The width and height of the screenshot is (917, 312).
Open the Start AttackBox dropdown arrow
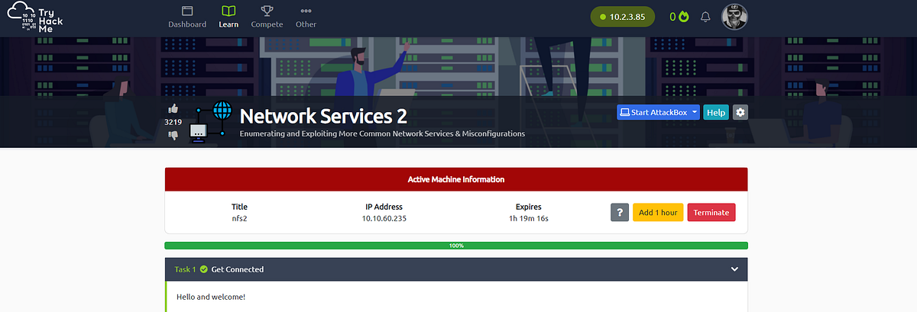(x=695, y=112)
